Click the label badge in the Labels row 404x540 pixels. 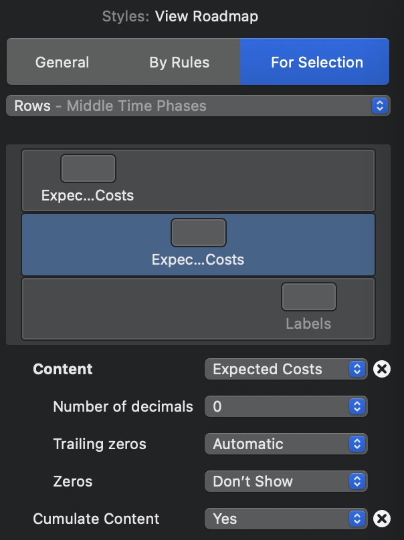pyautogui.click(x=309, y=295)
